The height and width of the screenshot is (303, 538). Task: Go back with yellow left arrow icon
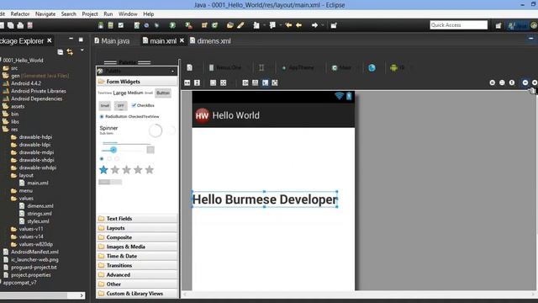pos(299,25)
